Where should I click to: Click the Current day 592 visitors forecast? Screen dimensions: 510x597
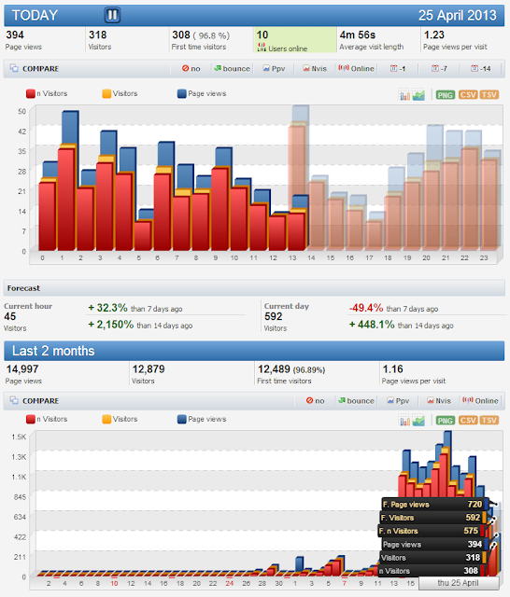(x=287, y=317)
